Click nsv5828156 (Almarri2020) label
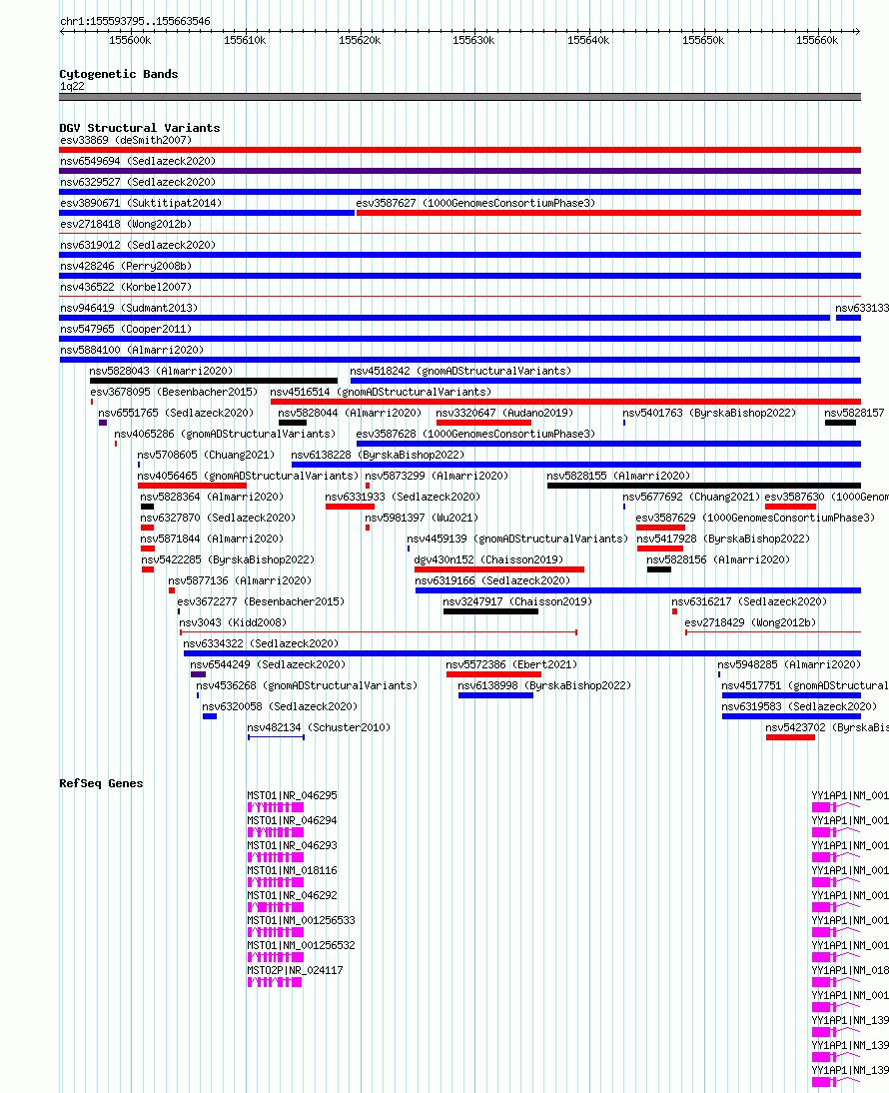Image resolution: width=889 pixels, height=1093 pixels. coord(718,559)
